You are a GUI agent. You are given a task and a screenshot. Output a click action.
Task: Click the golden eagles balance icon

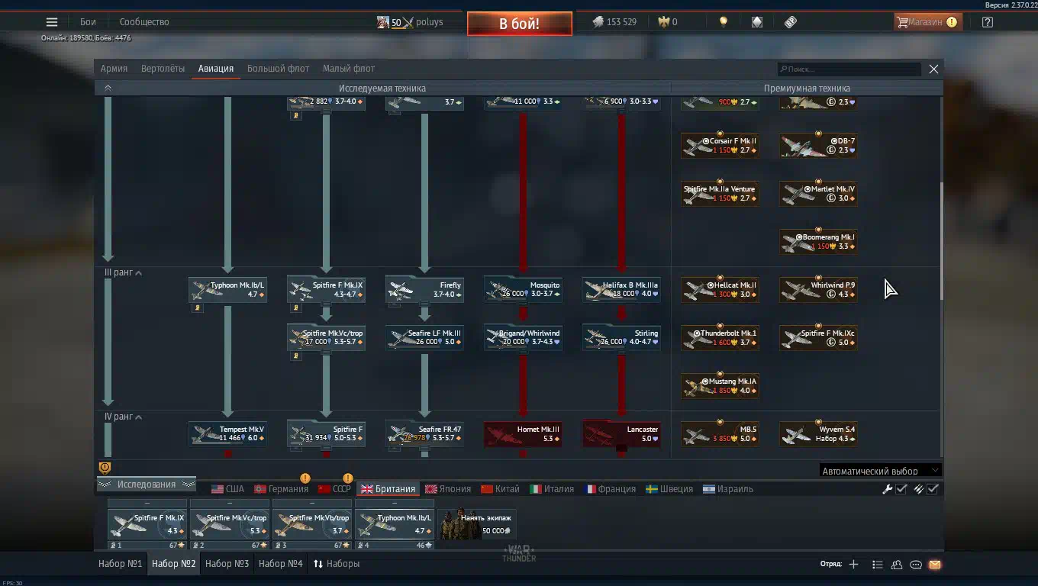(x=664, y=22)
